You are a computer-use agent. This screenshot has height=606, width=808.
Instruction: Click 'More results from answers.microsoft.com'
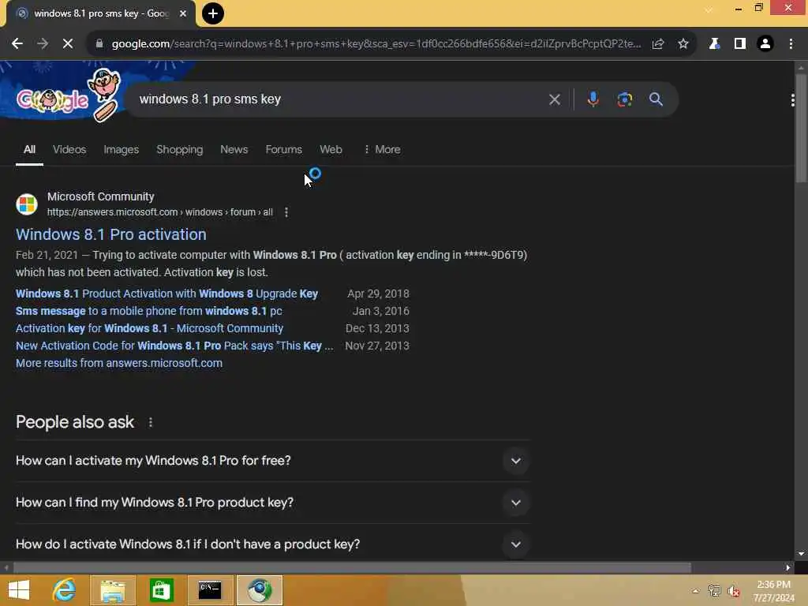[x=119, y=363]
